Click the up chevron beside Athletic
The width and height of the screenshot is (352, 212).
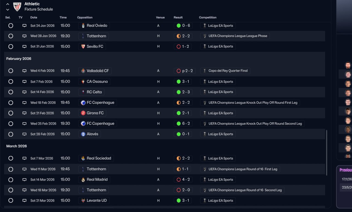click(8, 4)
